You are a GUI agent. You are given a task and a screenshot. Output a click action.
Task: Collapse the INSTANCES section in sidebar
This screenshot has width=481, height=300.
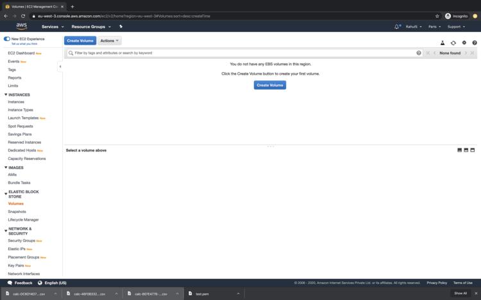coord(6,95)
